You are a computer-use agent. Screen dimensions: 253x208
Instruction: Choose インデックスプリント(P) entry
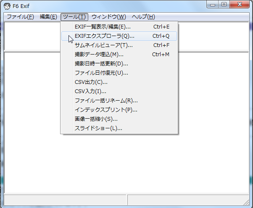click(119, 110)
